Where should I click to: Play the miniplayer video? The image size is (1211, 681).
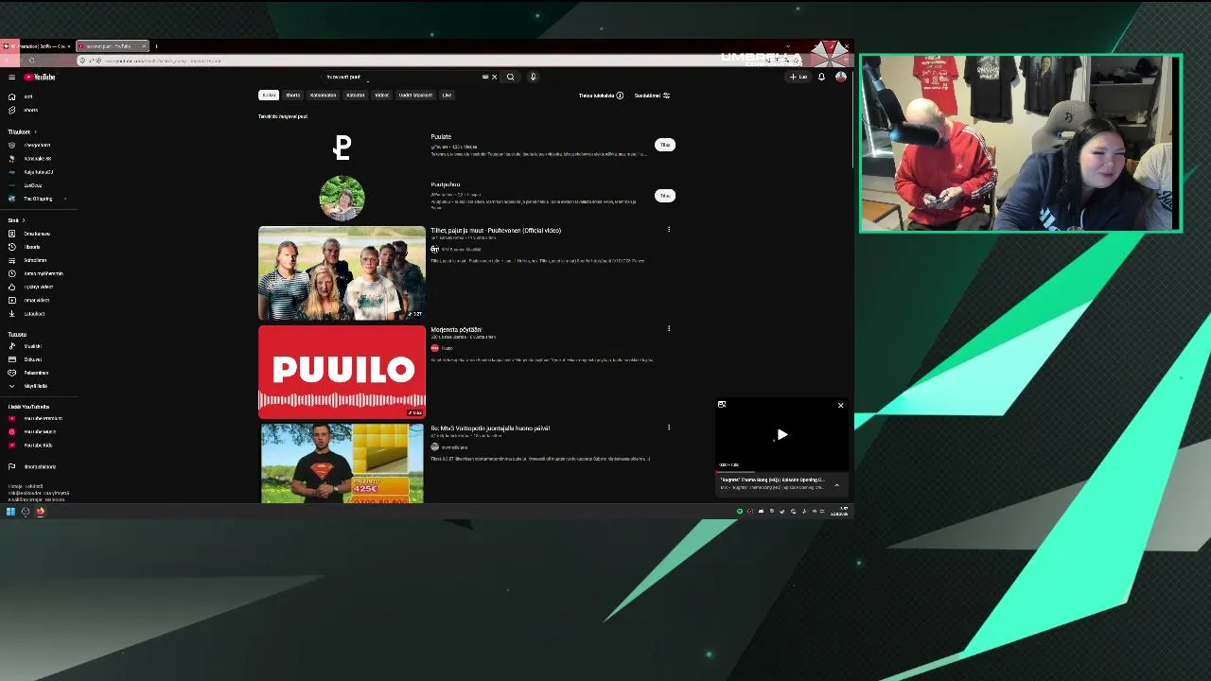click(781, 435)
